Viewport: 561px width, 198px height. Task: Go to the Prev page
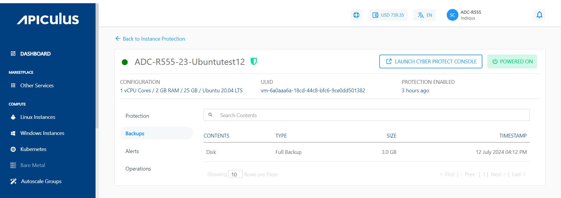(x=468, y=174)
